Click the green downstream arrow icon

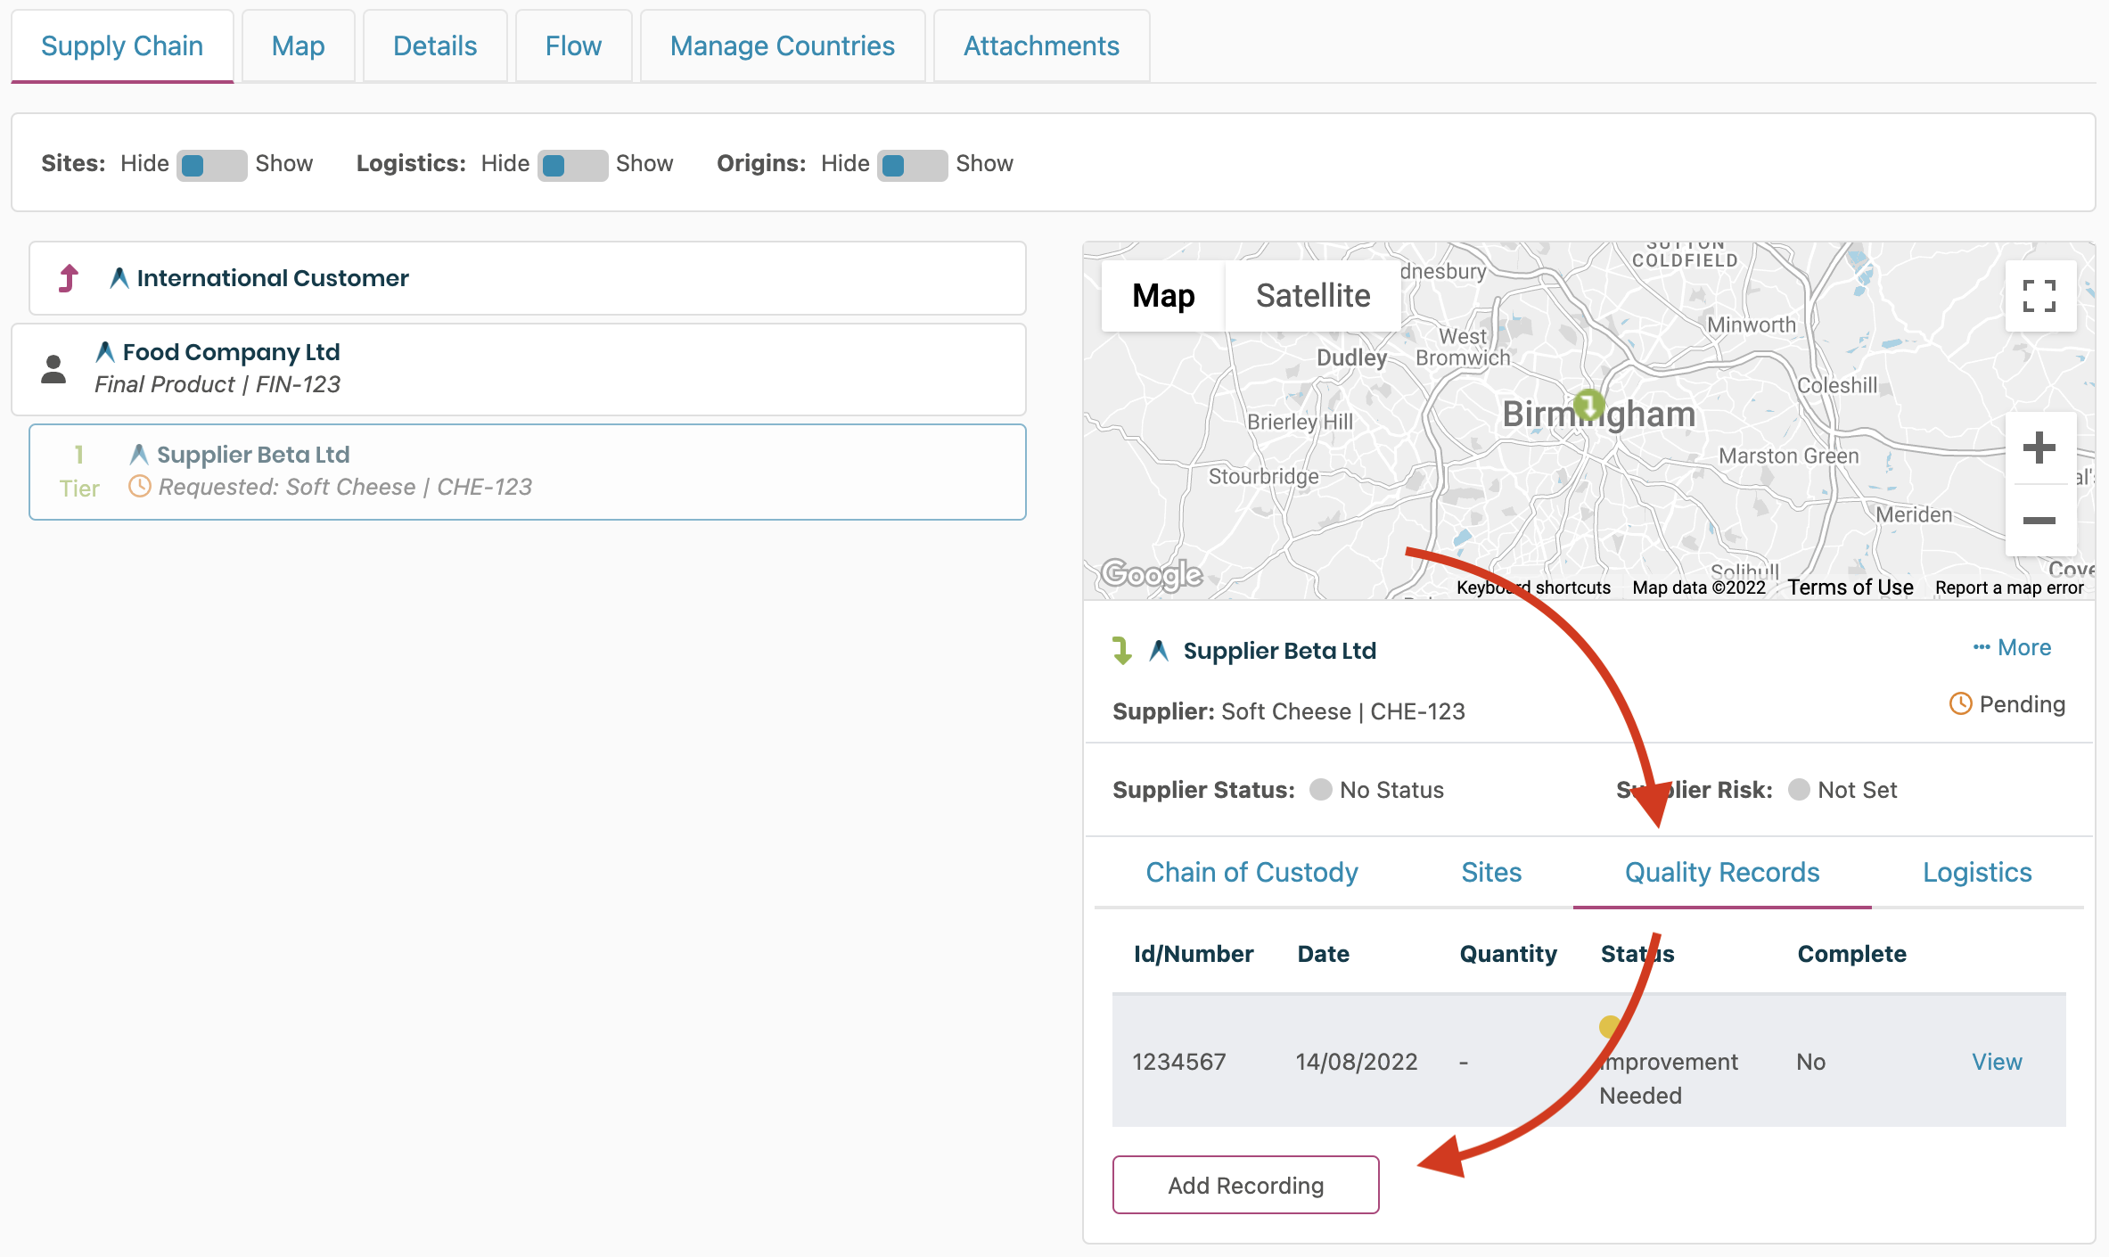[x=1122, y=651]
